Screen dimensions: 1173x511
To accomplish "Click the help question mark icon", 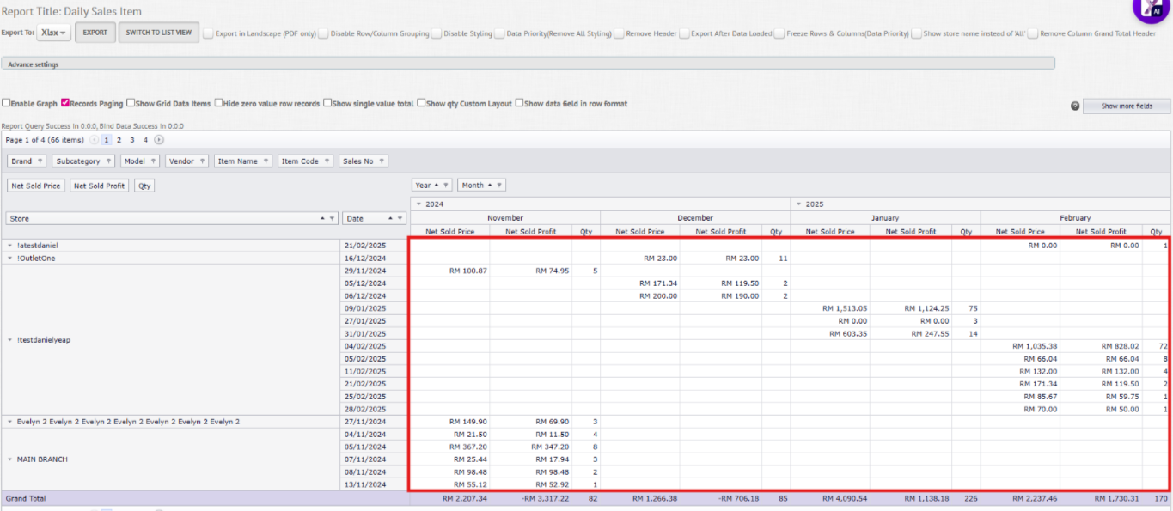I will pos(1075,106).
